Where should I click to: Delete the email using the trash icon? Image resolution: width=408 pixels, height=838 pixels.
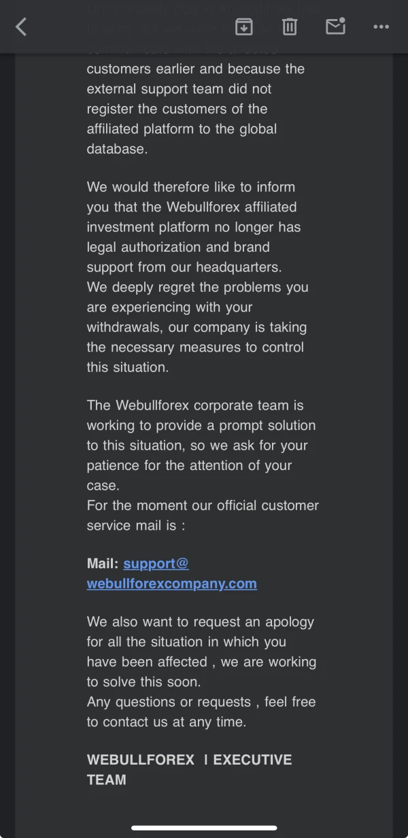coord(290,27)
